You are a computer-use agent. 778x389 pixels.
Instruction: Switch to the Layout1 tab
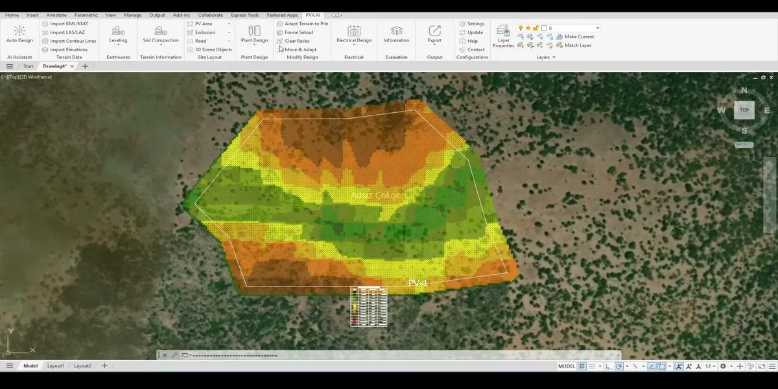(56, 366)
